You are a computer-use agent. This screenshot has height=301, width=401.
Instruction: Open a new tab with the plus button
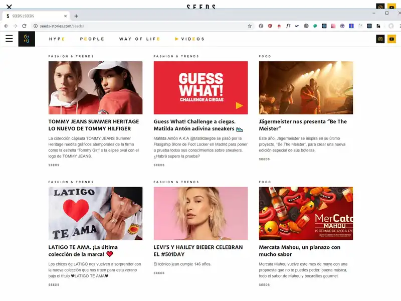[76, 16]
